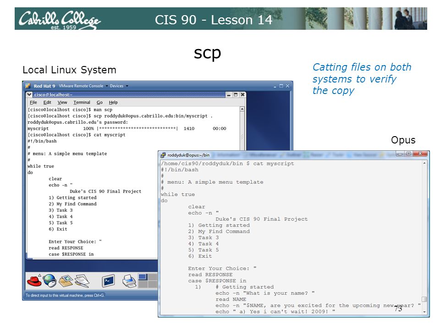Click '1) Getting started' in Opus window
The width and height of the screenshot is (440, 330).
pyautogui.click(x=219, y=225)
